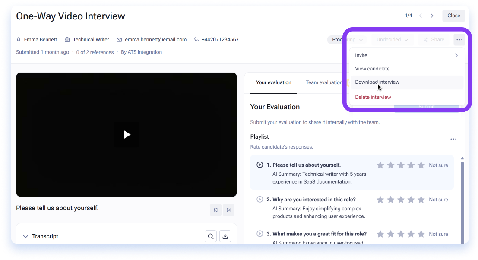Play question 3 What makes you a great fit

click(x=260, y=234)
